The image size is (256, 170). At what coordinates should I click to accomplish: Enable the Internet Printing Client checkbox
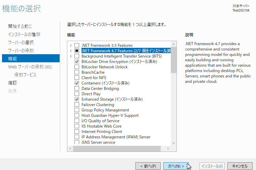tap(77, 131)
